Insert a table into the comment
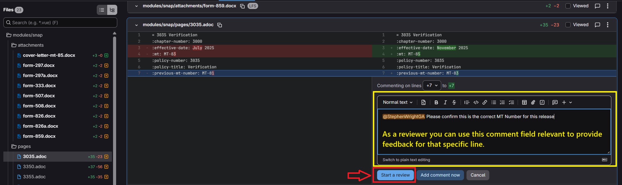This screenshot has width=622, height=185. tap(524, 102)
